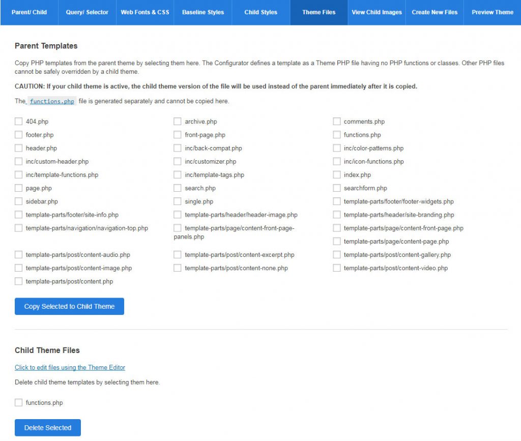Image resolution: width=521 pixels, height=441 pixels.
Task: Tick the footer.php checkbox
Action: 19,134
